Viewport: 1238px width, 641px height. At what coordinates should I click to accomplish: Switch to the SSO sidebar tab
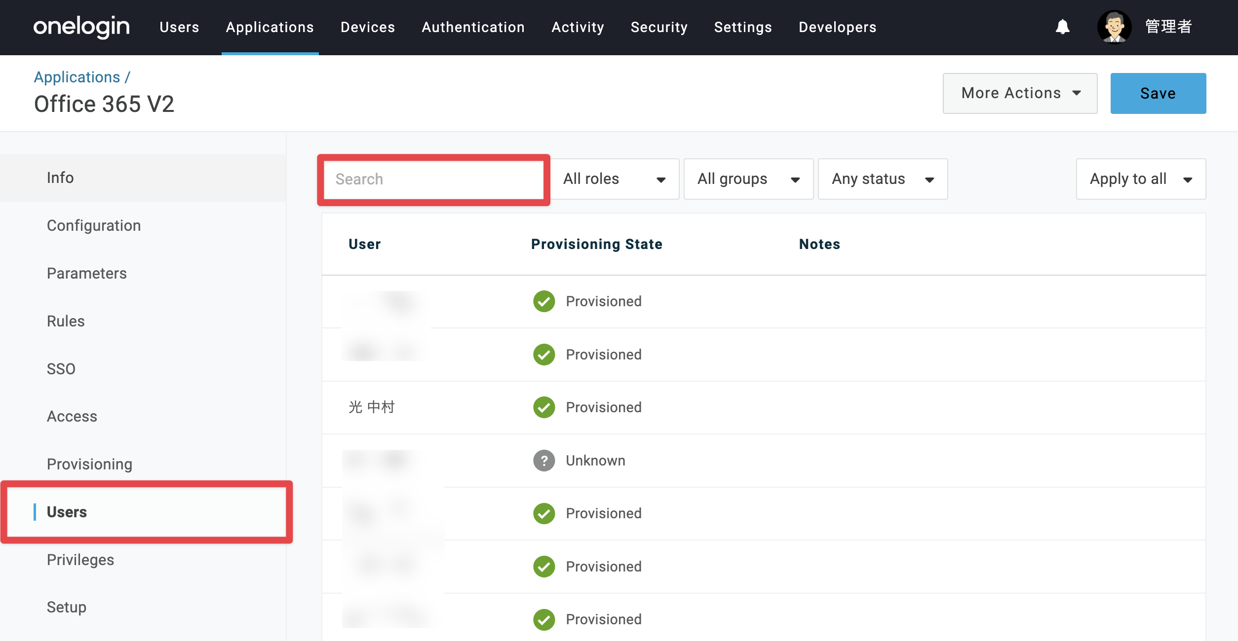143,369
